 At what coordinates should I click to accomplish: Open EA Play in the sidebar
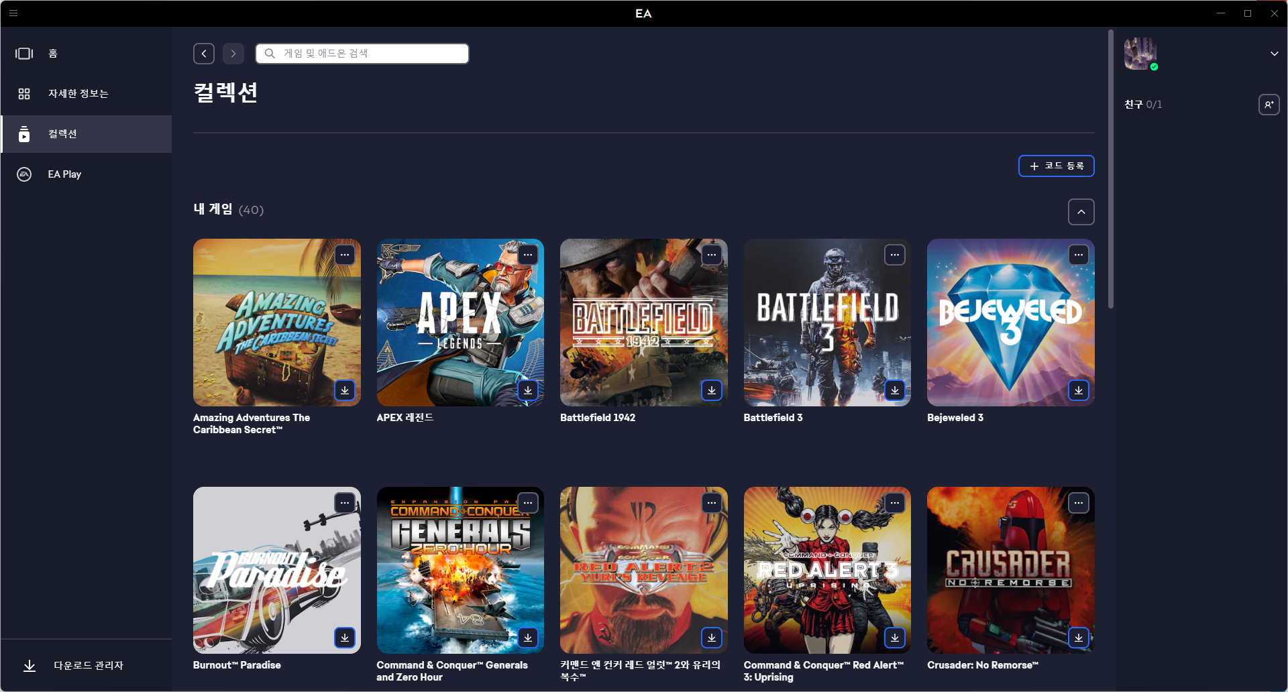click(x=86, y=174)
